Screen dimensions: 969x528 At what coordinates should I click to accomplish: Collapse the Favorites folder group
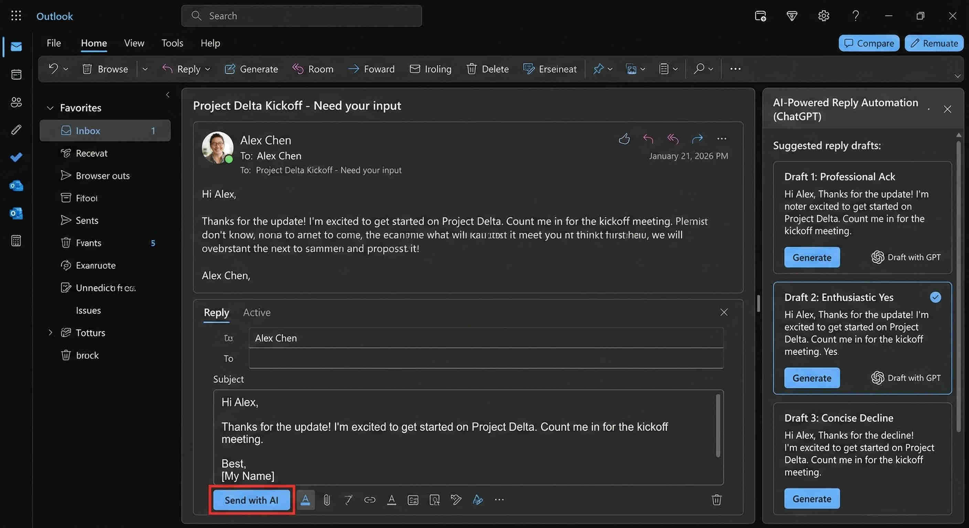pyautogui.click(x=50, y=108)
